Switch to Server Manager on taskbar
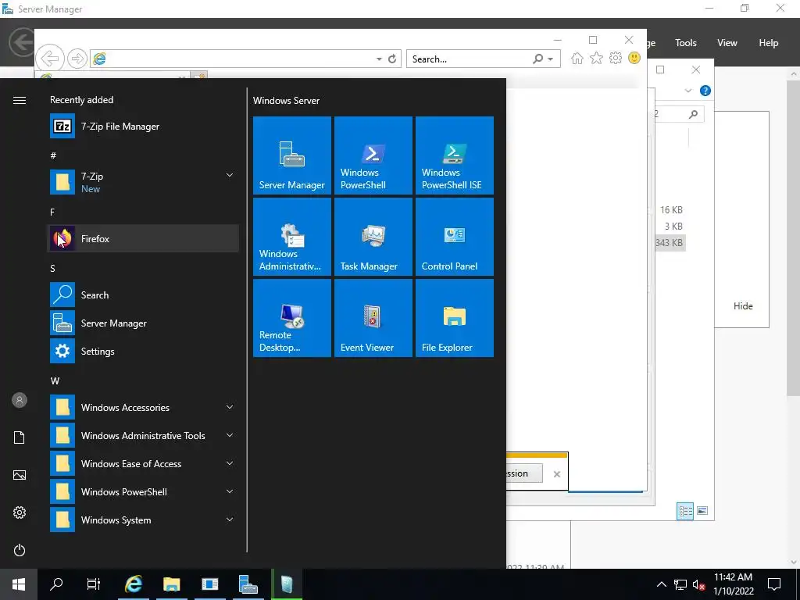The height and width of the screenshot is (600, 800). click(248, 584)
